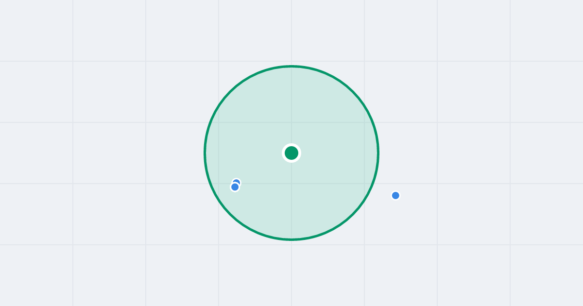This screenshot has width=583, height=306.
Task: Click the green center marker of the circle
Action: tap(291, 153)
